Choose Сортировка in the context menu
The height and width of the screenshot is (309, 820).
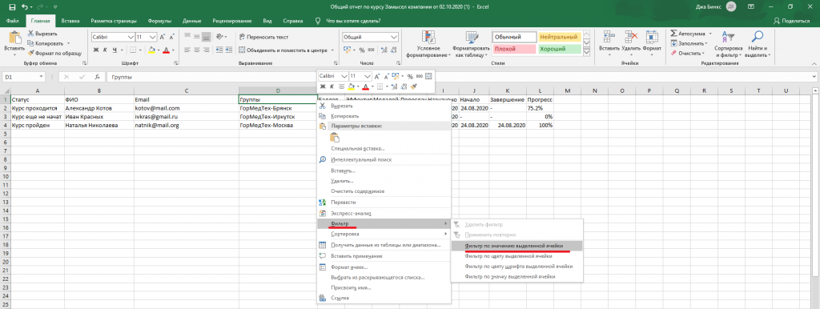tap(384, 234)
